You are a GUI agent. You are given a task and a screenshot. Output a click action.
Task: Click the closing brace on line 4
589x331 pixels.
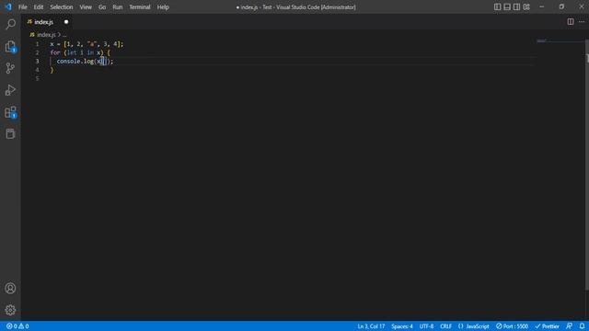click(x=52, y=70)
